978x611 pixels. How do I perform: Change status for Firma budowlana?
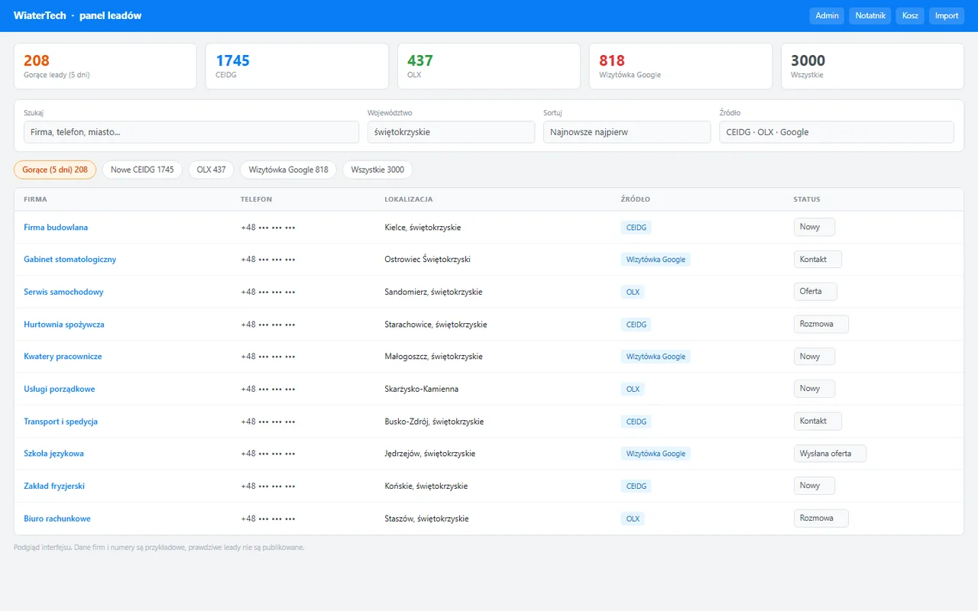click(x=814, y=227)
